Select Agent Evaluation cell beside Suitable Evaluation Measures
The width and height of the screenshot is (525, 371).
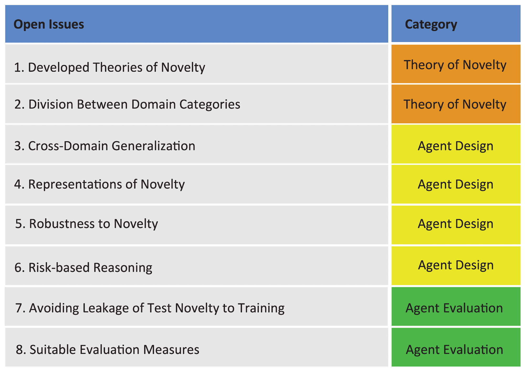click(x=455, y=349)
